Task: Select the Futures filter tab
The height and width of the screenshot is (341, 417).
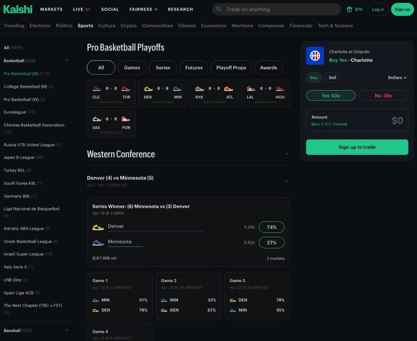Action: [x=194, y=67]
